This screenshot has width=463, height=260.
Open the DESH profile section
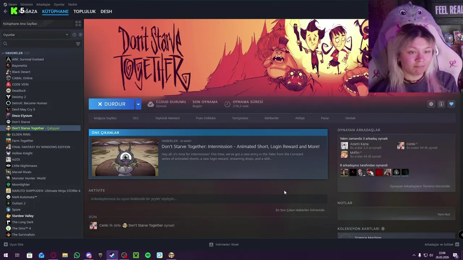pyautogui.click(x=106, y=11)
